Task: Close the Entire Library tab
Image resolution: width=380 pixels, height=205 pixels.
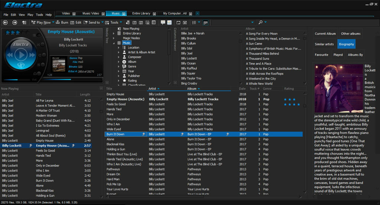Action: (x=154, y=14)
